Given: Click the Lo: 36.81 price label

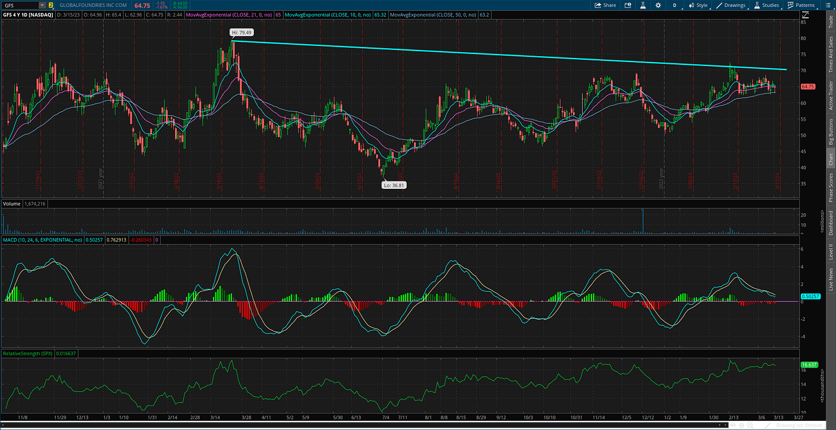Looking at the screenshot, I should coord(394,185).
